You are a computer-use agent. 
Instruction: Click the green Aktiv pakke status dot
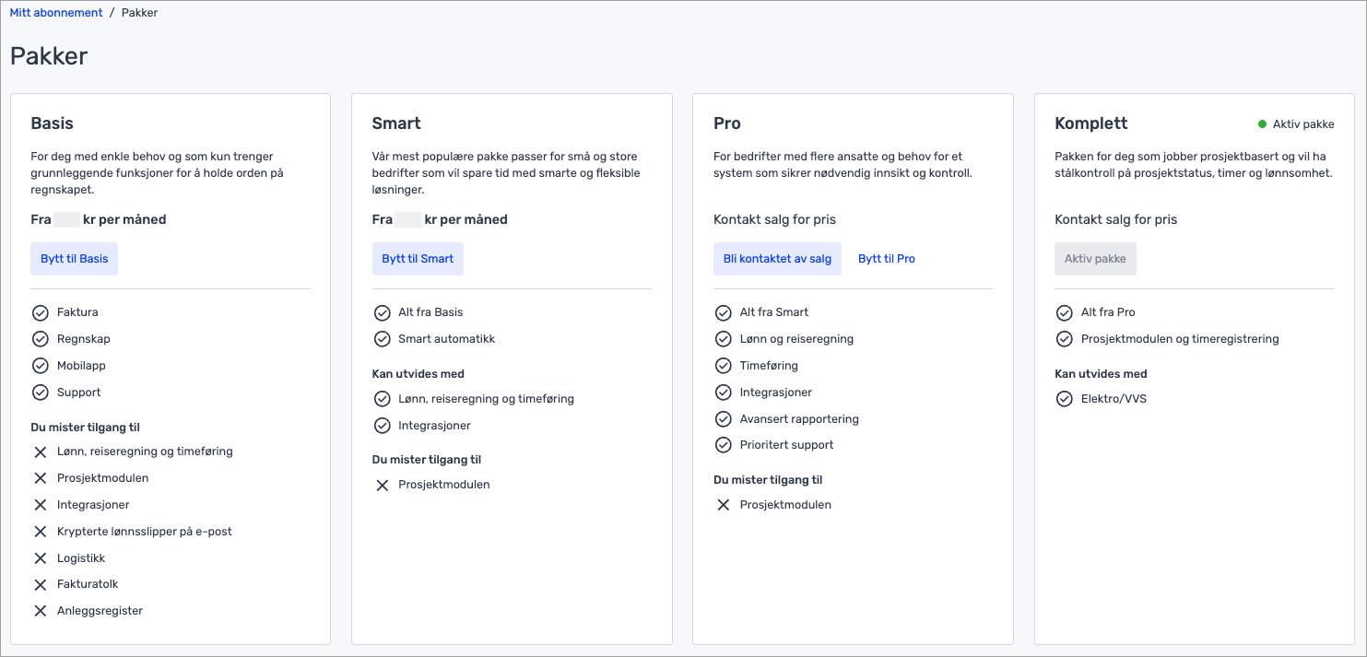point(1263,123)
